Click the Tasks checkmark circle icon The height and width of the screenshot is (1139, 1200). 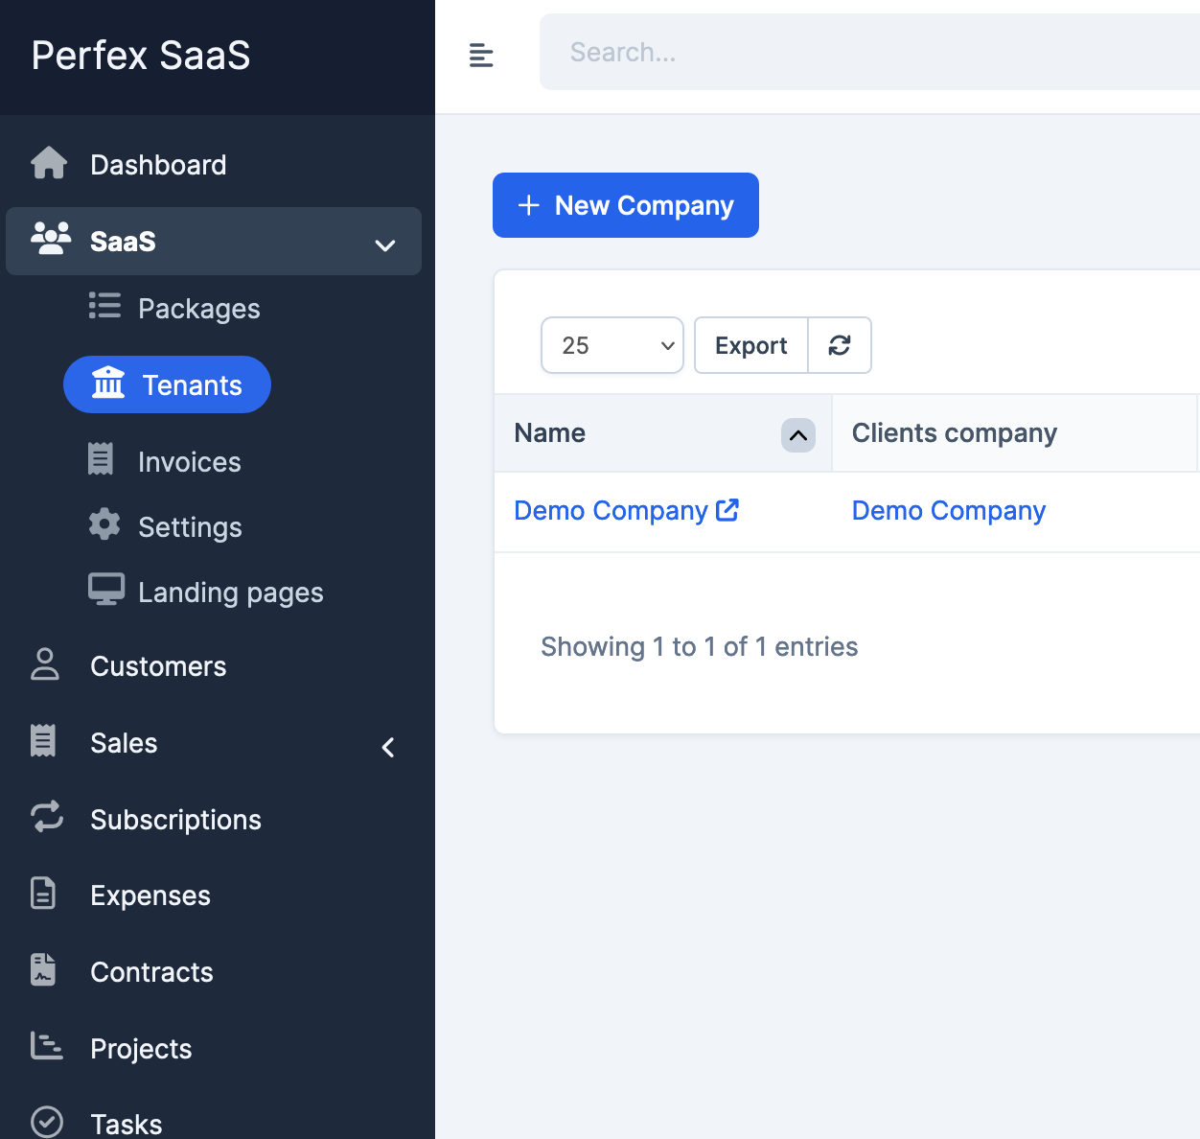tap(47, 1122)
